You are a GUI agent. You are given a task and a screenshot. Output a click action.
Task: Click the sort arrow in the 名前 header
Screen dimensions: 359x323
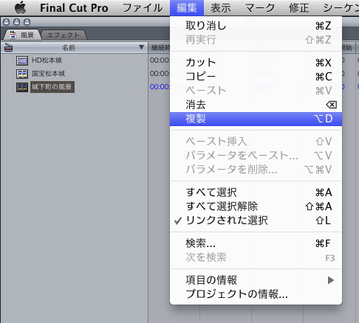[141, 47]
